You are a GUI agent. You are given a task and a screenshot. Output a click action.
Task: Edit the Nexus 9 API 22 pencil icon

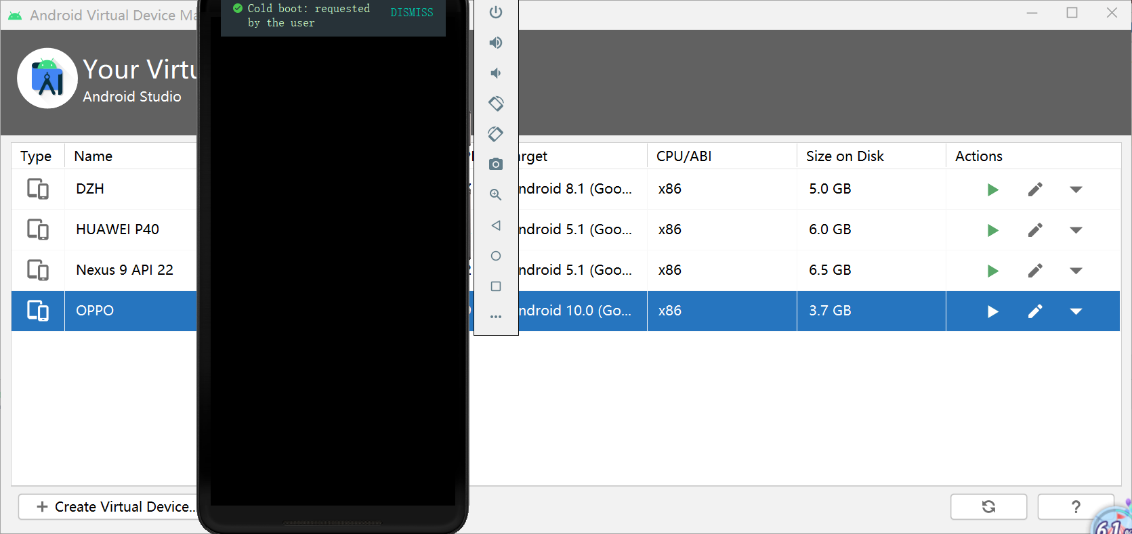tap(1035, 271)
